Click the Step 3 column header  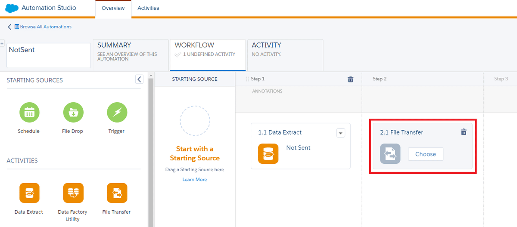pyautogui.click(x=501, y=79)
